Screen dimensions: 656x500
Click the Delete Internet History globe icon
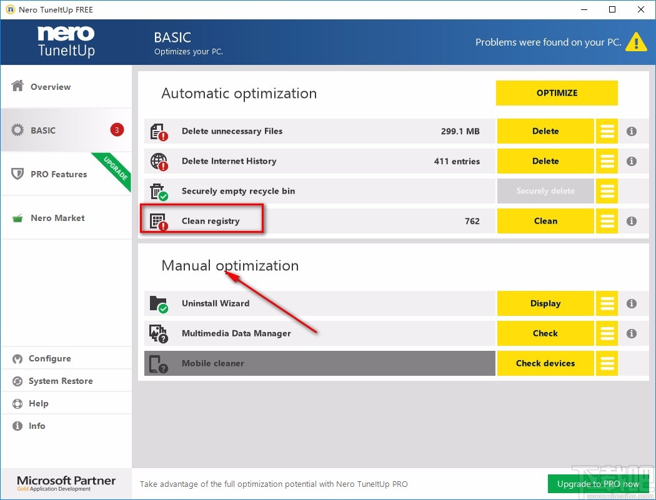[159, 162]
